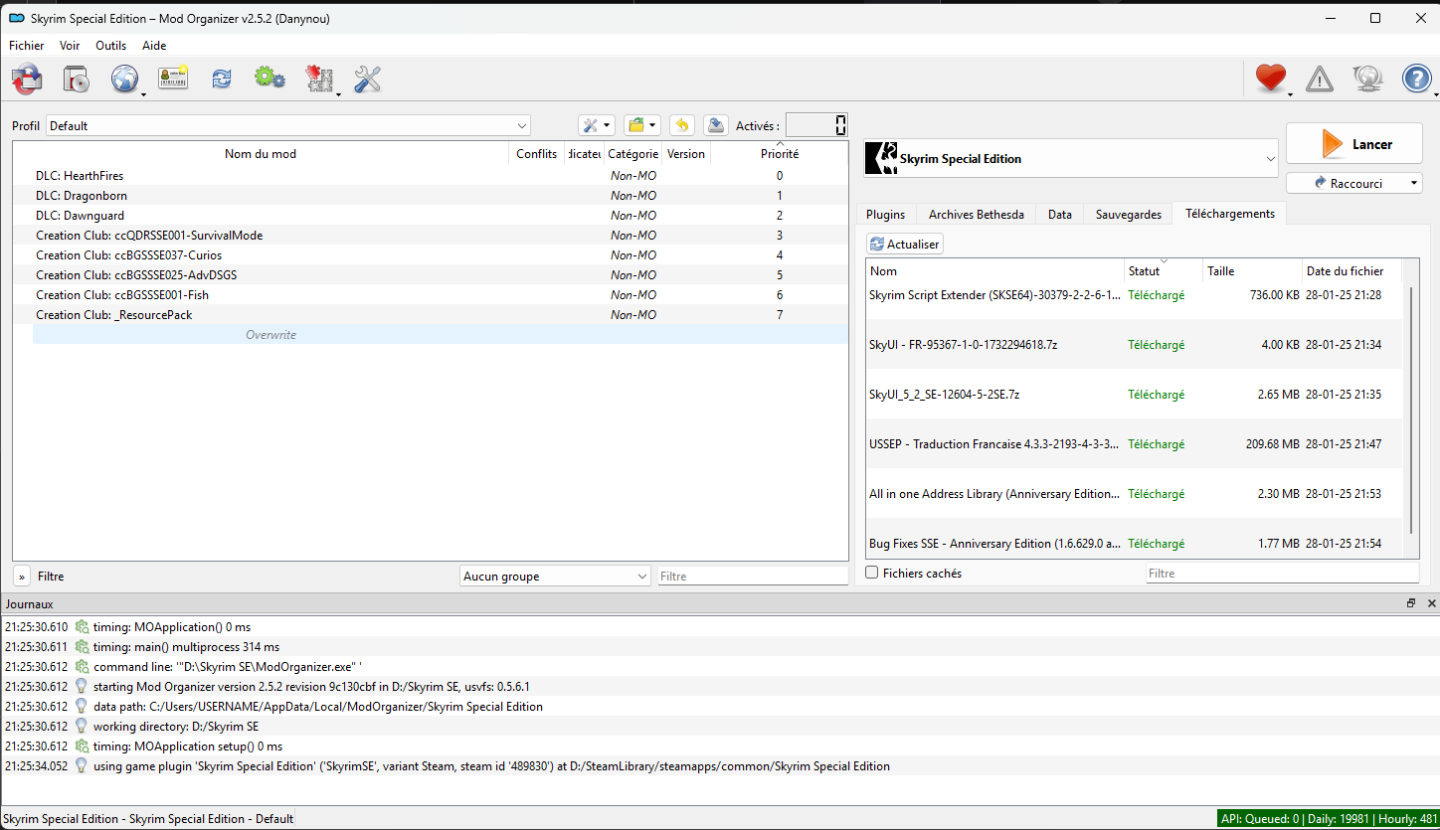
Task: Sort downloads by Date du fichier column
Action: pos(1351,270)
